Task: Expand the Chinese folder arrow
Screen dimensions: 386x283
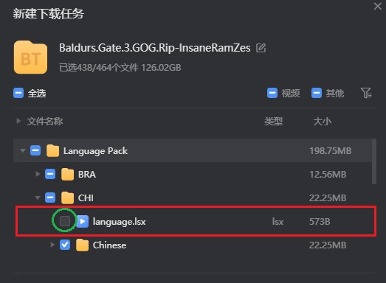Action: coord(52,245)
